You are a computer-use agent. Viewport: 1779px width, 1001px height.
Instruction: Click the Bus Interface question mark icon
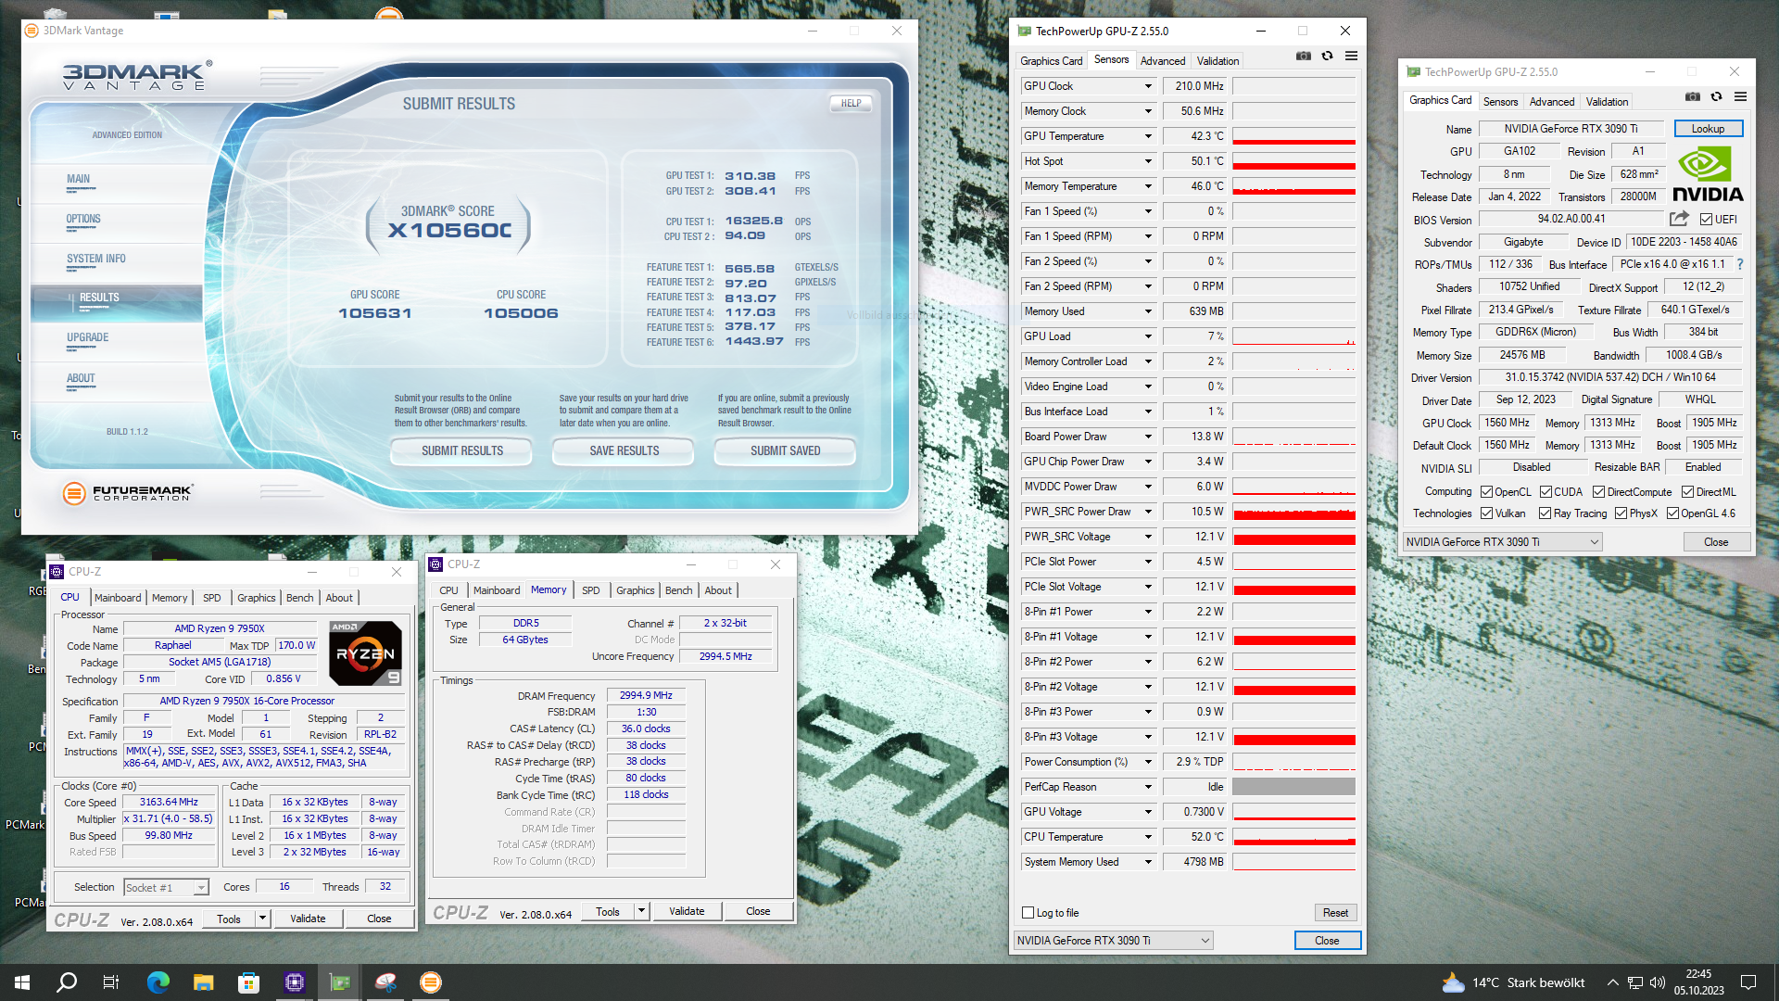pos(1740,264)
